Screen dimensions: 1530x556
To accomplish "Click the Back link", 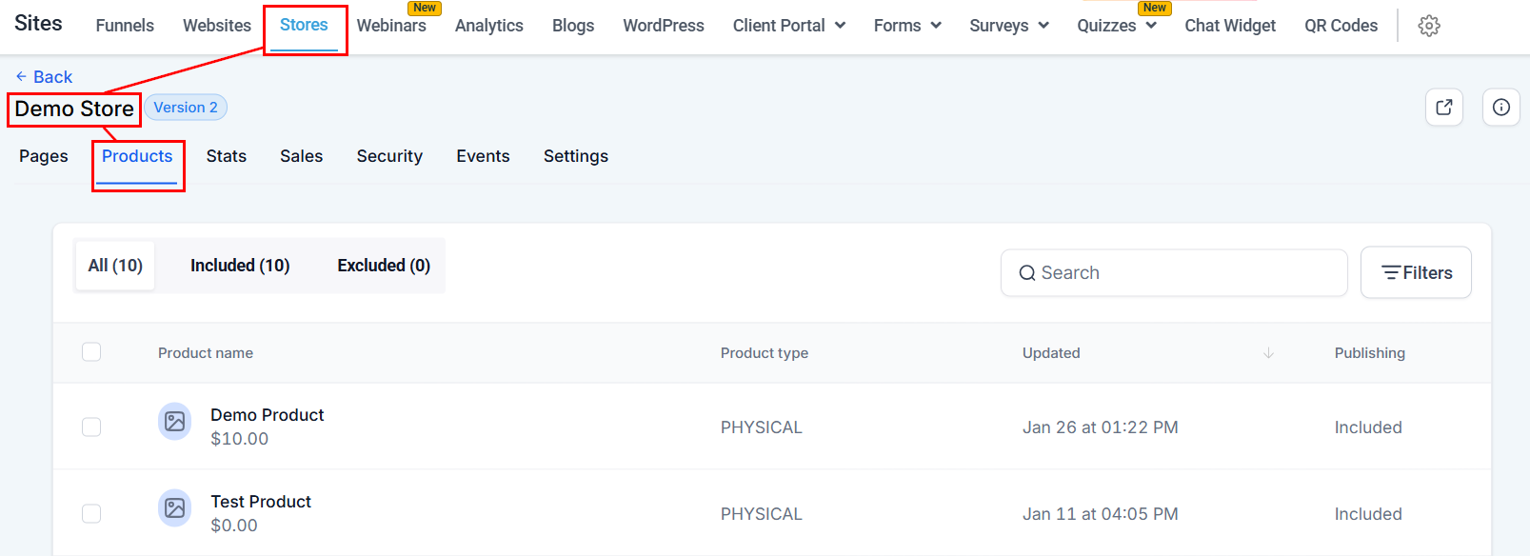I will pos(44,77).
